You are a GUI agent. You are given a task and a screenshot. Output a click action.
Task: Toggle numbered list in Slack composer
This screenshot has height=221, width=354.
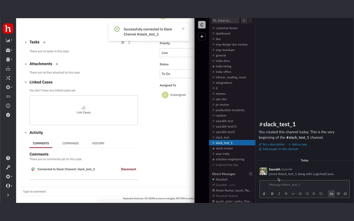pyautogui.click(x=300, y=194)
